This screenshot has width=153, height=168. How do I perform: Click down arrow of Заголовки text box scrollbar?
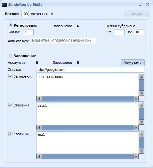[141, 93]
